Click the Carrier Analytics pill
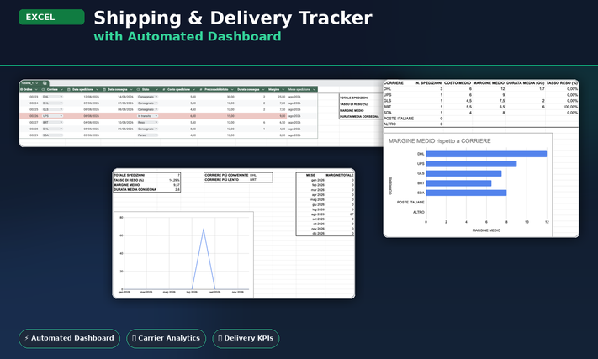Image resolution: width=598 pixels, height=359 pixels. 167,339
